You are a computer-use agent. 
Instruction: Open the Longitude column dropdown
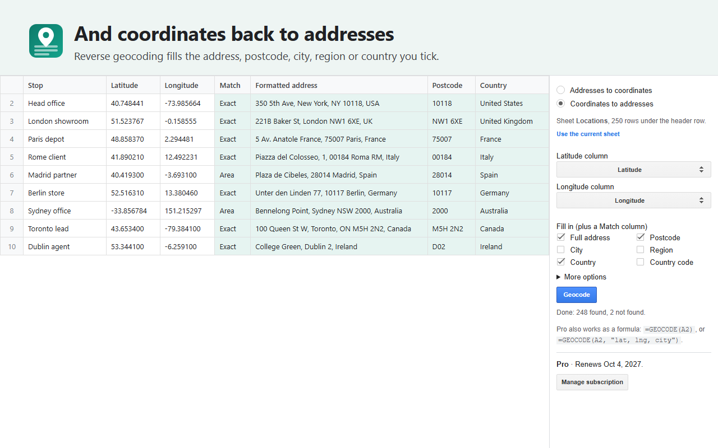pyautogui.click(x=633, y=200)
